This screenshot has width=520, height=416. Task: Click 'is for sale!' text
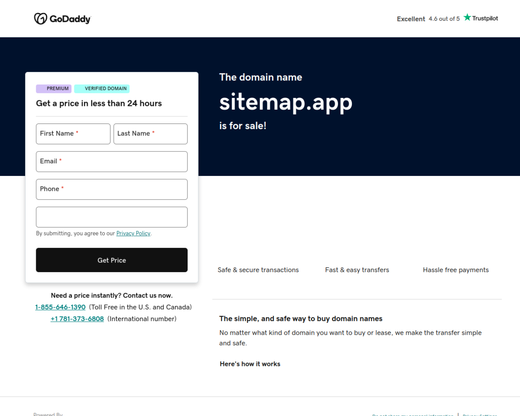pyautogui.click(x=243, y=126)
